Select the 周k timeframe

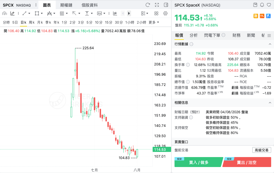coord(32,22)
